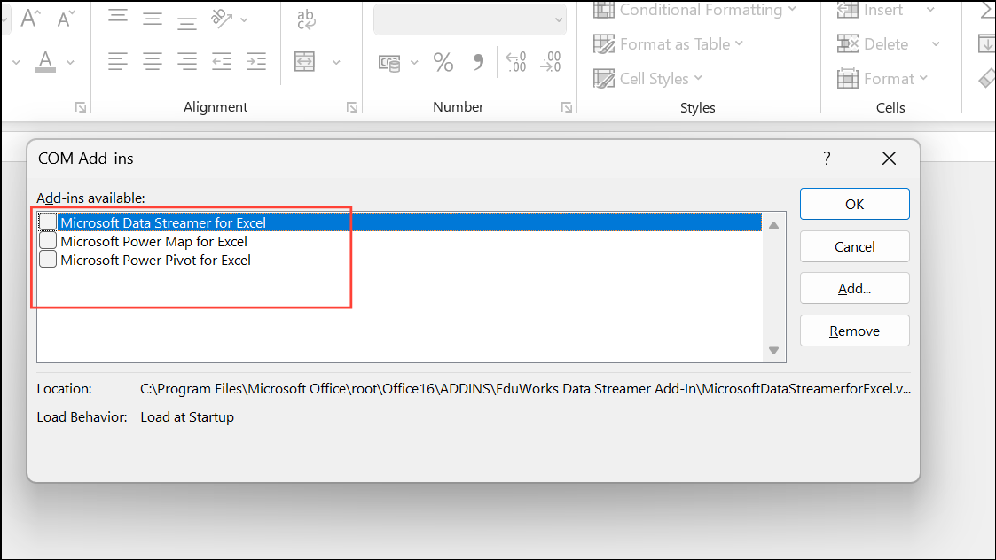Click the Percent Style icon

[443, 62]
